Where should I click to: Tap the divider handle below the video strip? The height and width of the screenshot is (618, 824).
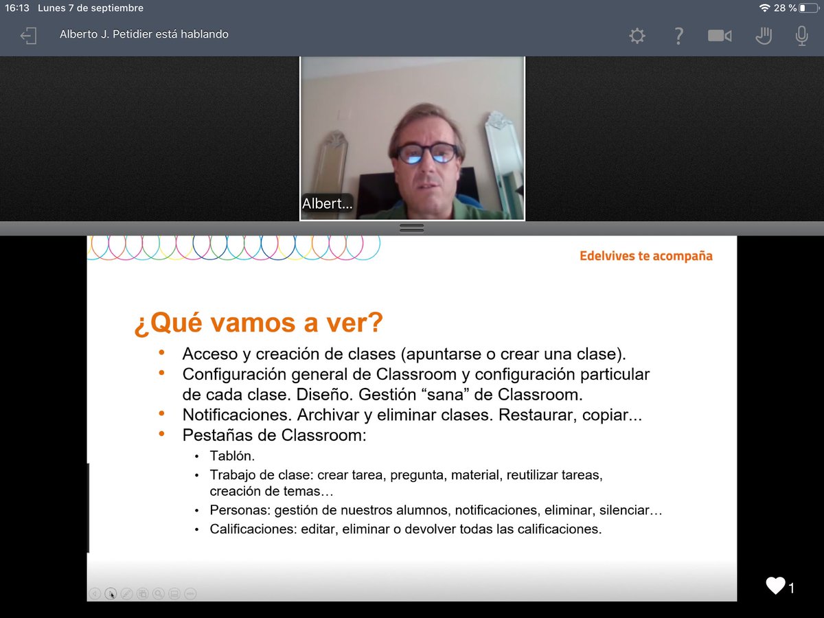pos(411,228)
